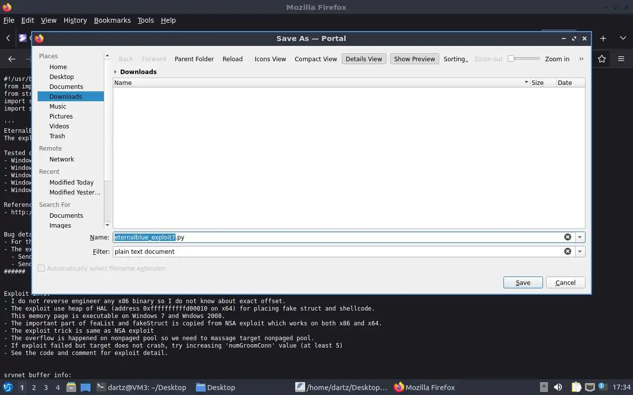This screenshot has width=633, height=395.
Task: Switch to the Mozilla Firefox taskbar entry
Action: [424, 387]
